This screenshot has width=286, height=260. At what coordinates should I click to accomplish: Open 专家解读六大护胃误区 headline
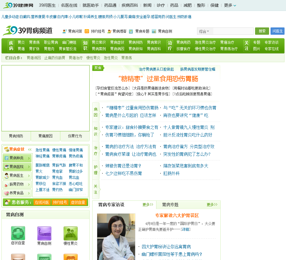click(x=177, y=216)
